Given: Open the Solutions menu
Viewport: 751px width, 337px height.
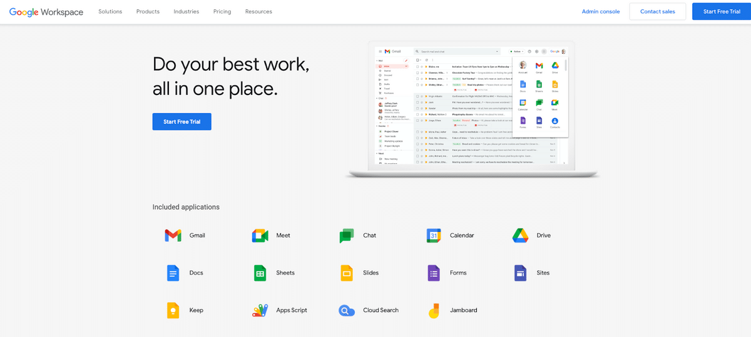Looking at the screenshot, I should click(110, 12).
